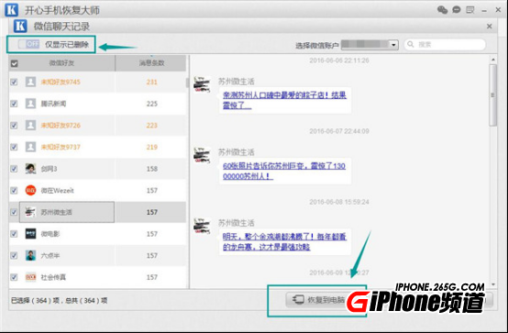The width and height of the screenshot is (508, 333).
Task: Click timestamp 2016-06-06 22:11:26
Action: click(x=339, y=61)
